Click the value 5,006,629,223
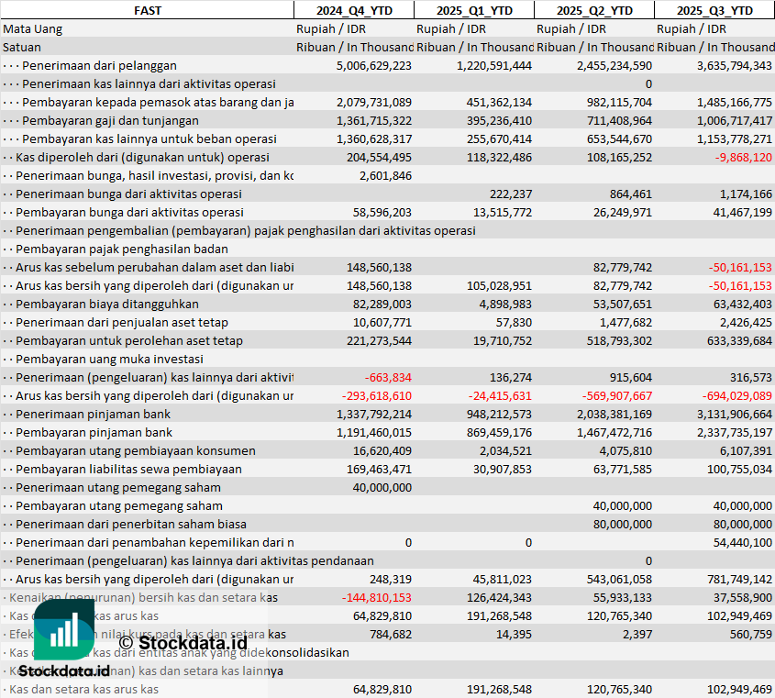 [373, 65]
